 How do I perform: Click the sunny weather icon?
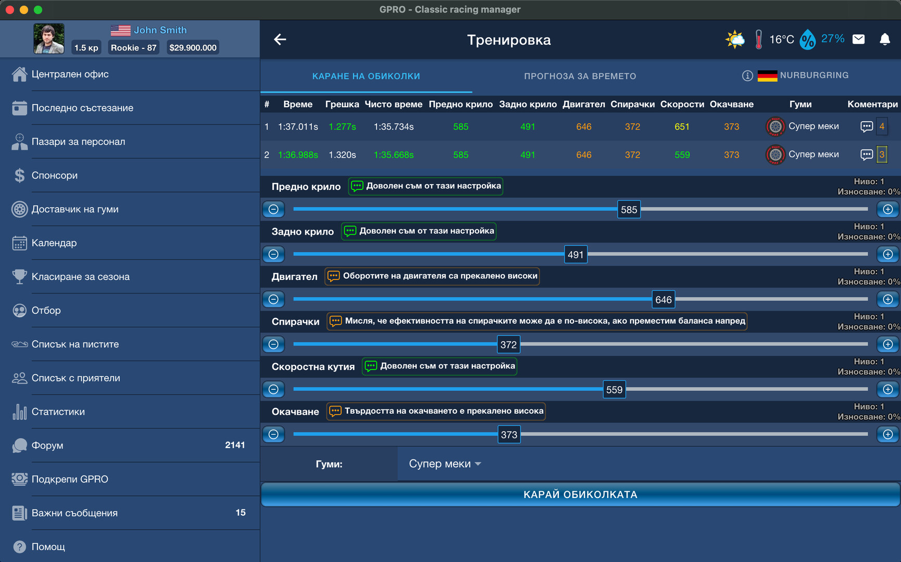tap(735, 40)
